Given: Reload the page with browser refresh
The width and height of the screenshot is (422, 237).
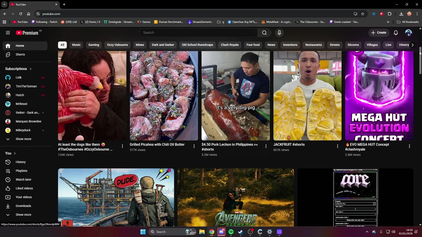Looking at the screenshot, I should click(20, 14).
